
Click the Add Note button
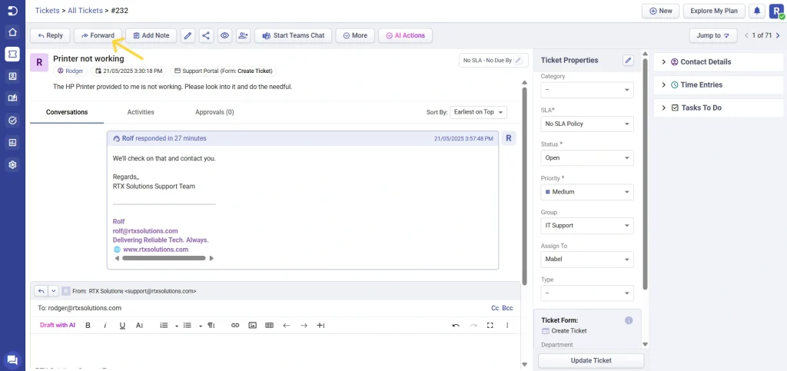151,35
